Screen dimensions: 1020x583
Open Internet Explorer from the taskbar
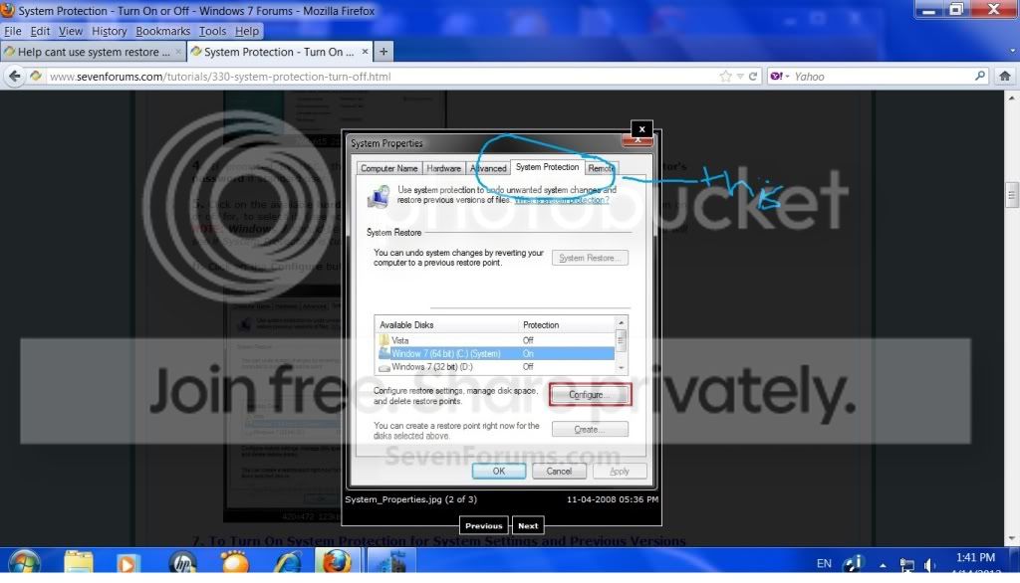pos(287,561)
